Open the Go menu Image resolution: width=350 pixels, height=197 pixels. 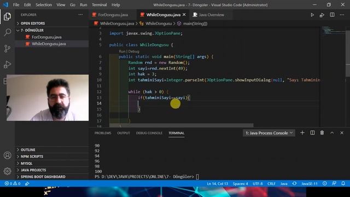tap(73, 5)
